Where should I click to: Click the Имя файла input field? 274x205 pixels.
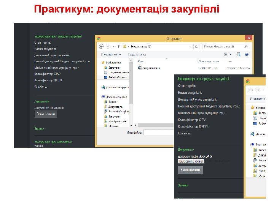(158, 132)
